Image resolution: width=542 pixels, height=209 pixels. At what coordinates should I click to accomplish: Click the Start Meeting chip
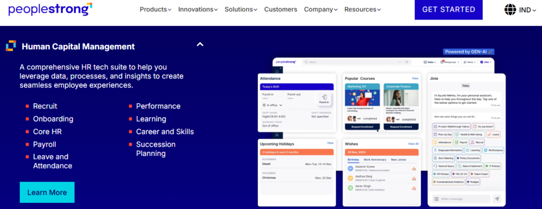[443, 158]
